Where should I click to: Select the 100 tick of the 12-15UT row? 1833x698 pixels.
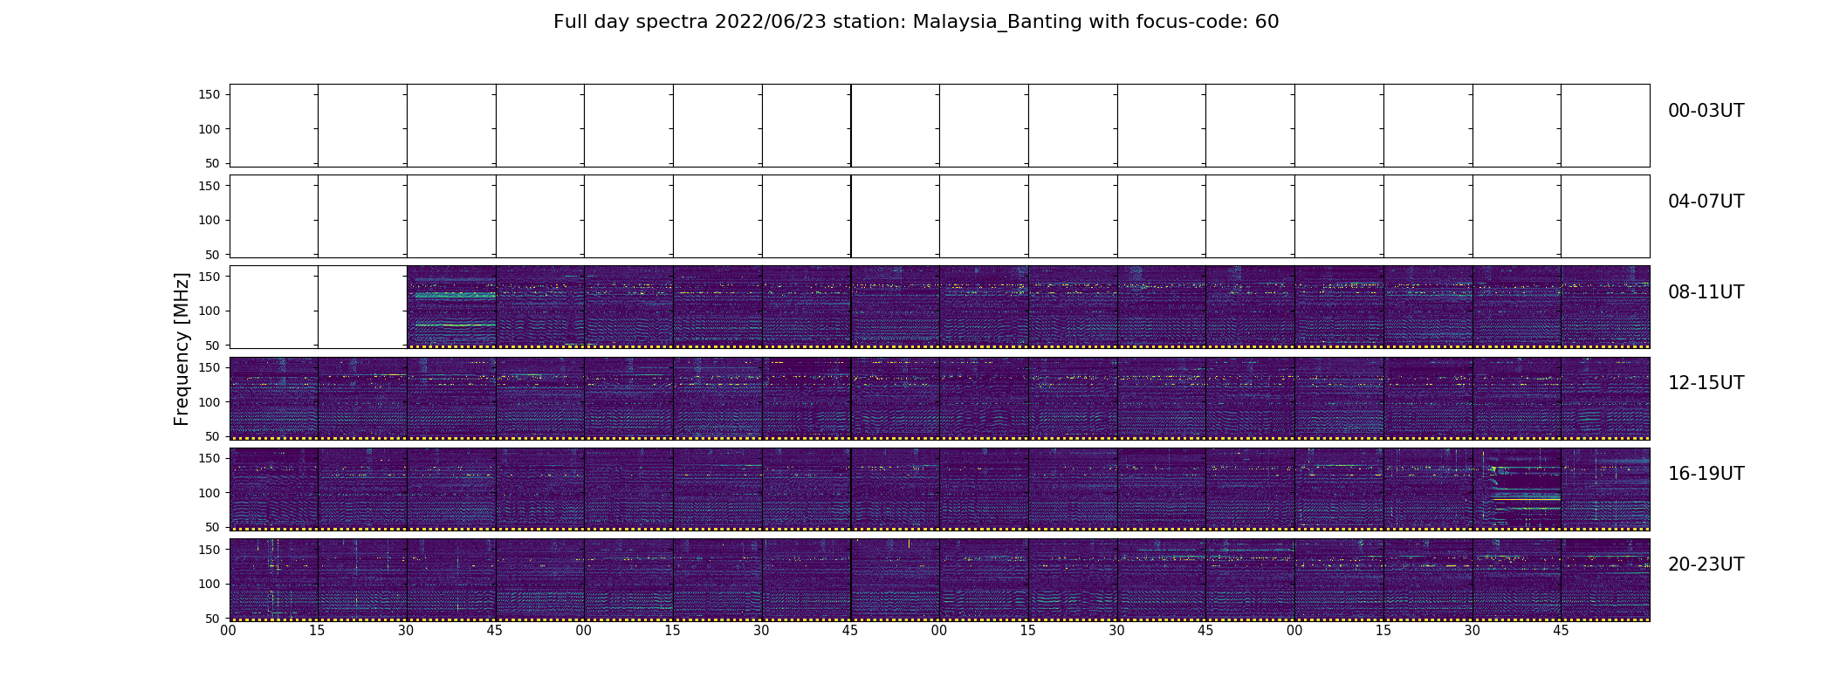tap(210, 401)
